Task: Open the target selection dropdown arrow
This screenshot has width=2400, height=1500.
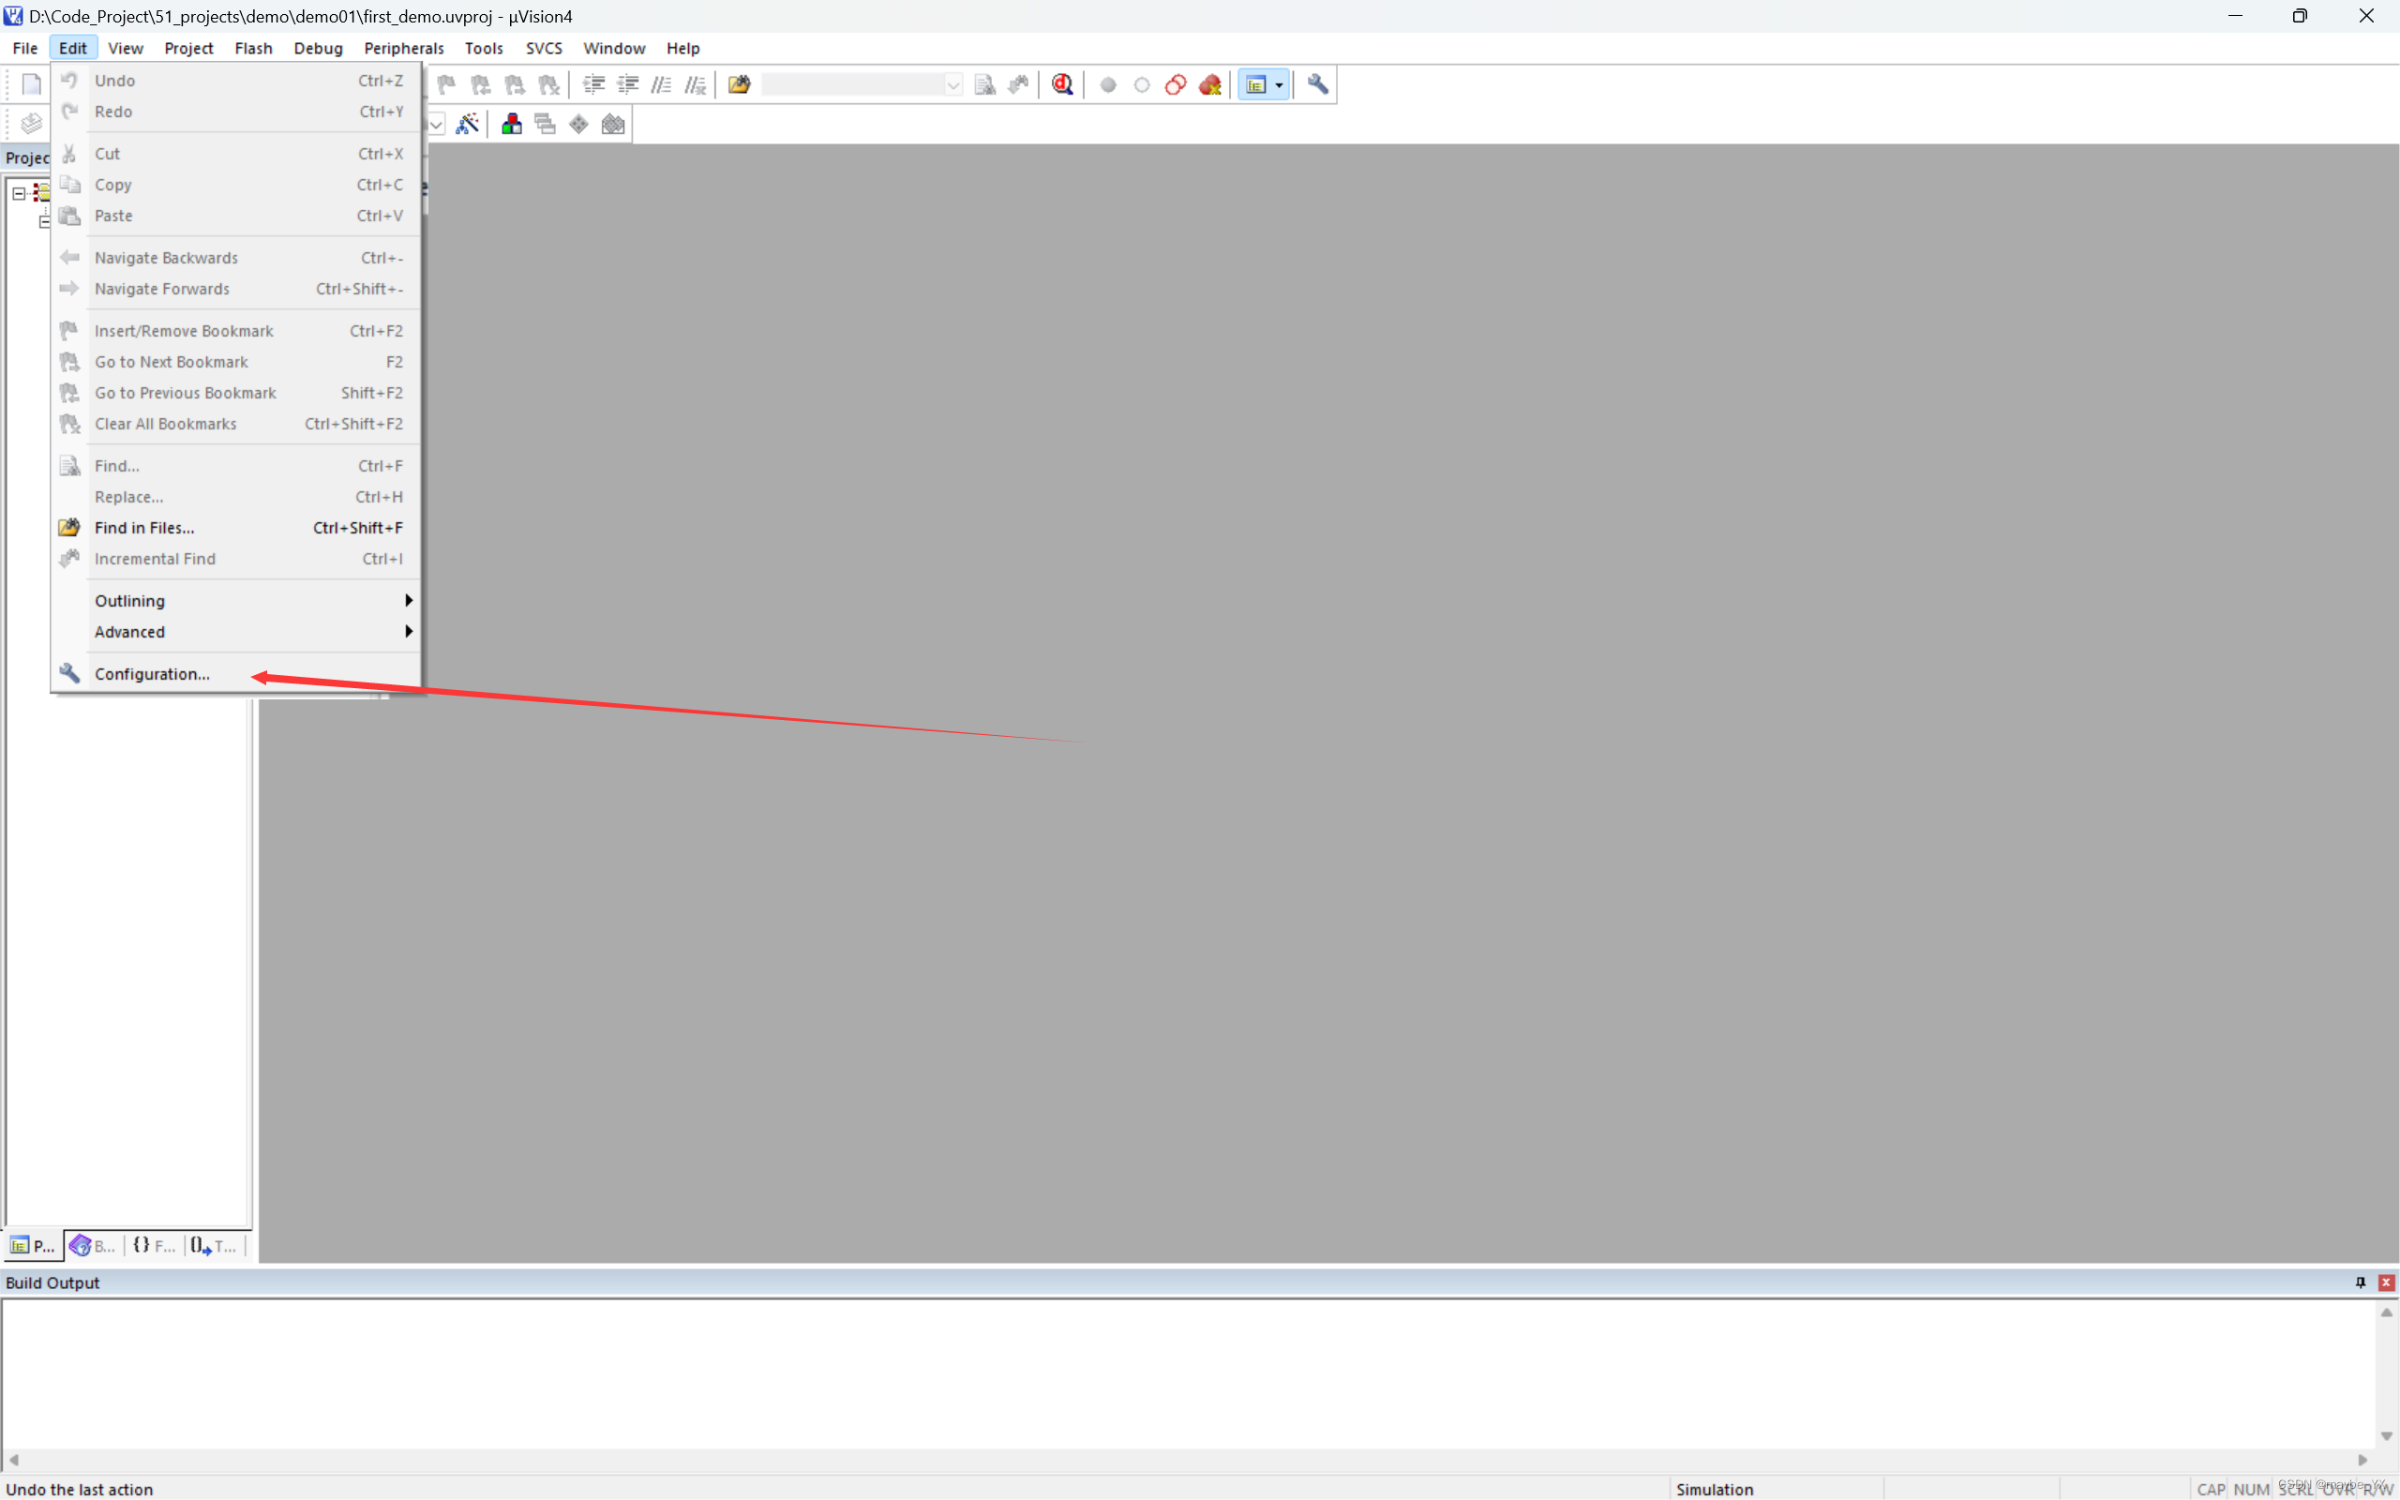Action: click(436, 124)
